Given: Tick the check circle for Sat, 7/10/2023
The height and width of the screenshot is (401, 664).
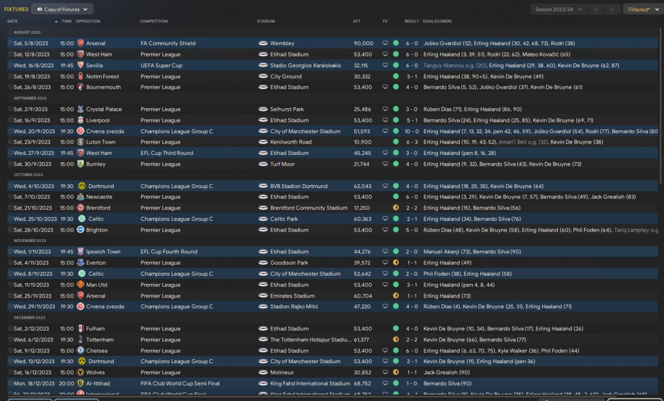Looking at the screenshot, I should point(10,197).
